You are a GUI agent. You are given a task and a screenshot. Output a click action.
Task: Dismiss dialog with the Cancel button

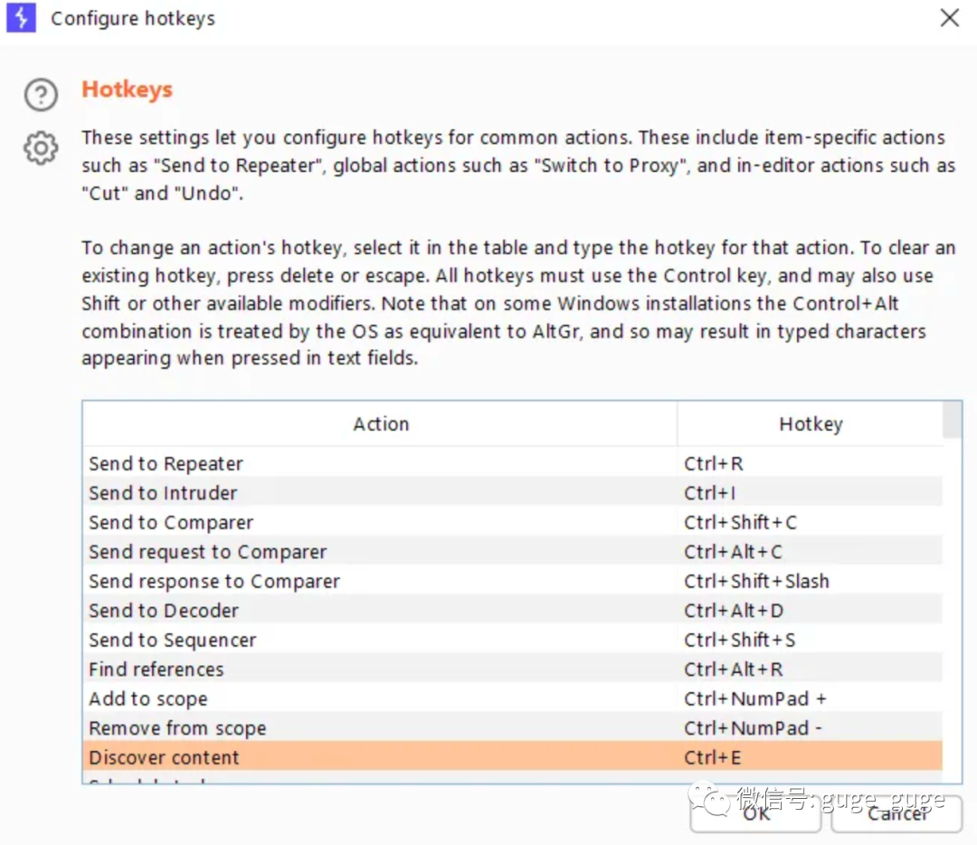[896, 814]
